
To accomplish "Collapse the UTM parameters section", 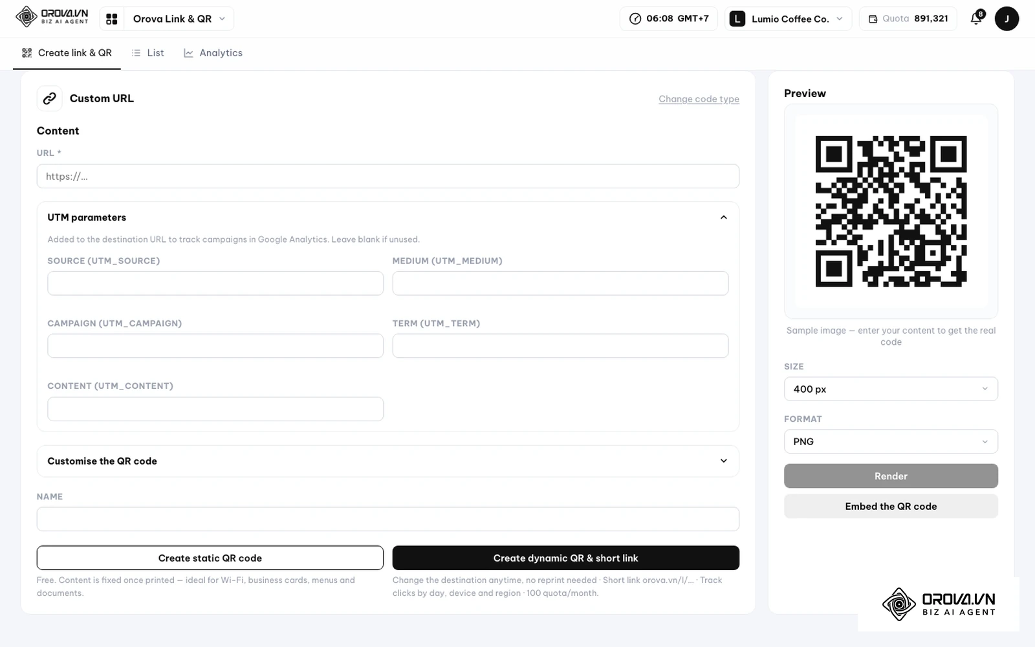I will click(x=724, y=217).
